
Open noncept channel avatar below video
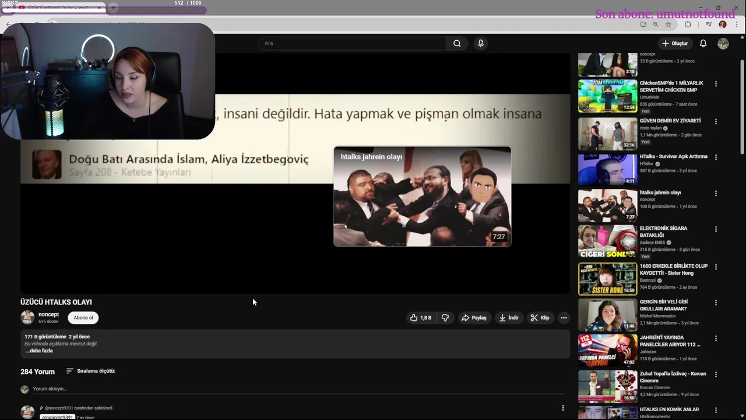(x=27, y=317)
